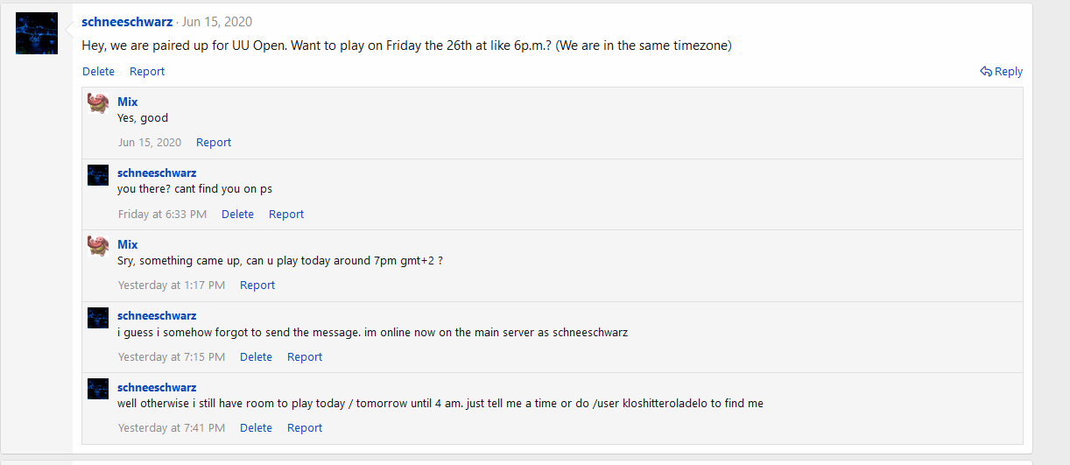The image size is (1070, 465).
Task: Click the "Yesterday at 1:17 PM" timestamp
Action: pos(172,285)
